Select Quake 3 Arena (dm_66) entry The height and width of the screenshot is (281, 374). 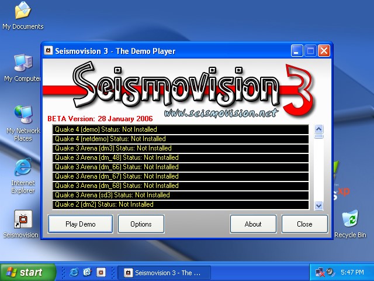click(x=180, y=167)
